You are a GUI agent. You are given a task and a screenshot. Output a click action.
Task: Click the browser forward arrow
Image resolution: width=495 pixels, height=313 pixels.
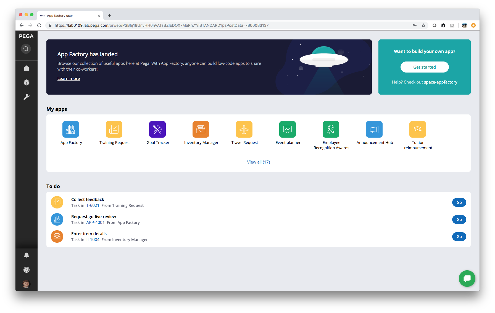pos(30,25)
